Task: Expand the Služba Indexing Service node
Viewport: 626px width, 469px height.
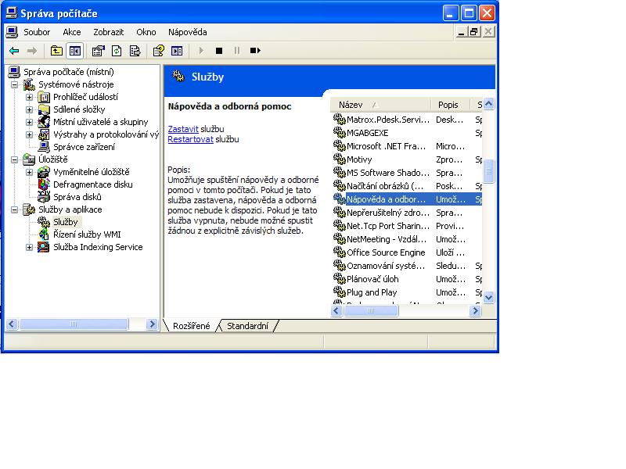Action: pos(30,247)
